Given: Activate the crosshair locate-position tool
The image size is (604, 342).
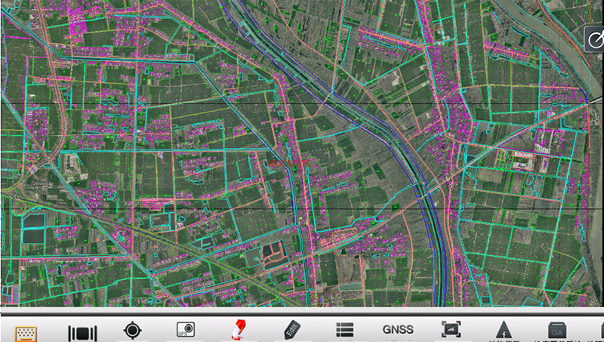Looking at the screenshot, I should click(133, 331).
